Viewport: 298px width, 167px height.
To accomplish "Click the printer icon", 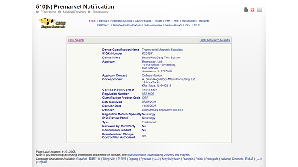I will pos(245,10).
